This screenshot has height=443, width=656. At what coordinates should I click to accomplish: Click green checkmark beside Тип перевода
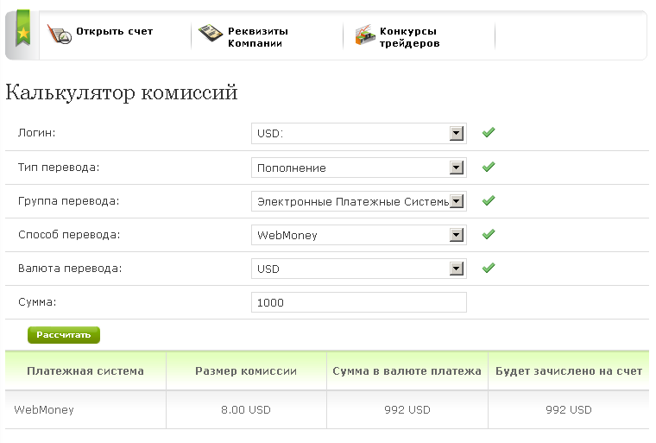[x=489, y=167]
